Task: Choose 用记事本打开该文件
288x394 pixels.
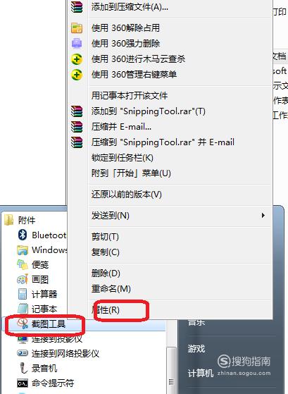Action: point(130,95)
